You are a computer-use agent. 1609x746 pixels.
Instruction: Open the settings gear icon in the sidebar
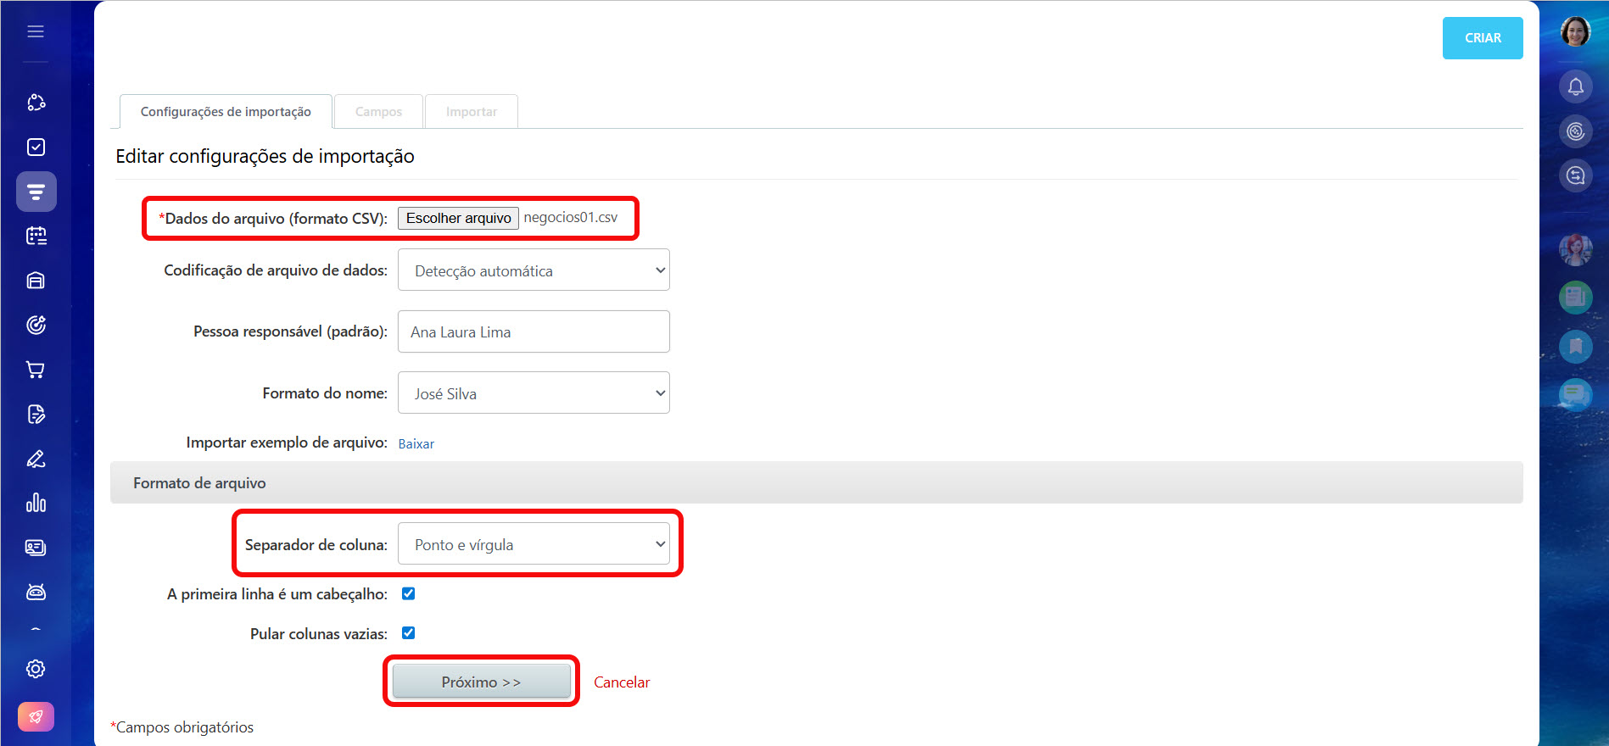36,669
